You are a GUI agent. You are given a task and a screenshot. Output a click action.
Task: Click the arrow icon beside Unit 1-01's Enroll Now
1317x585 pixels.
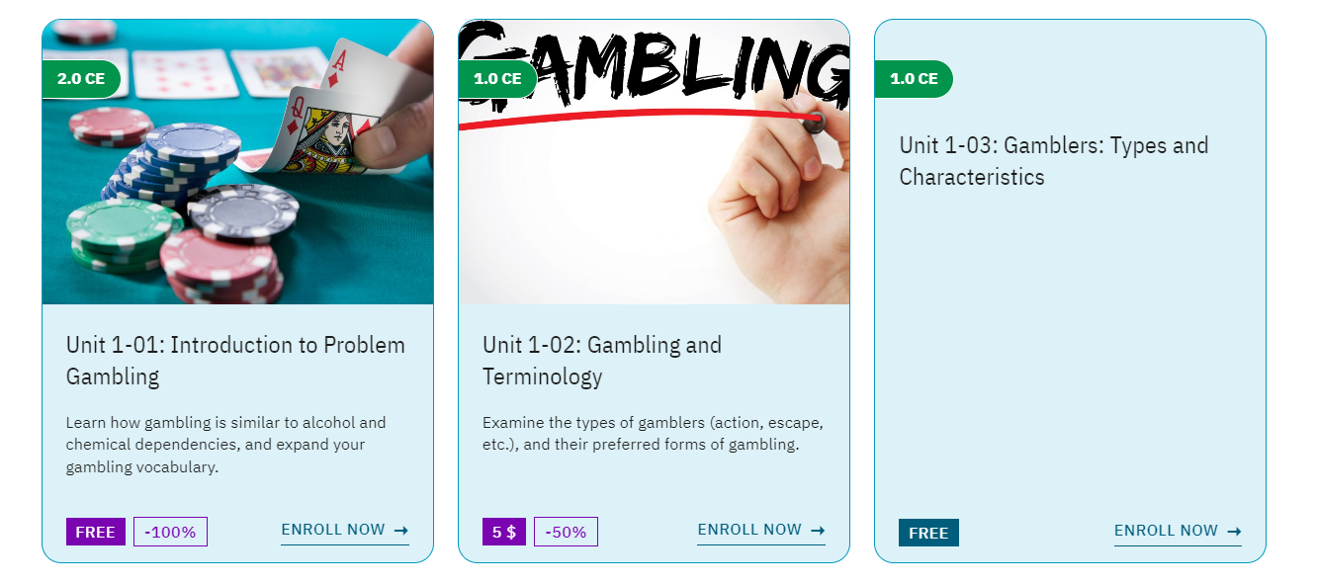pos(401,531)
